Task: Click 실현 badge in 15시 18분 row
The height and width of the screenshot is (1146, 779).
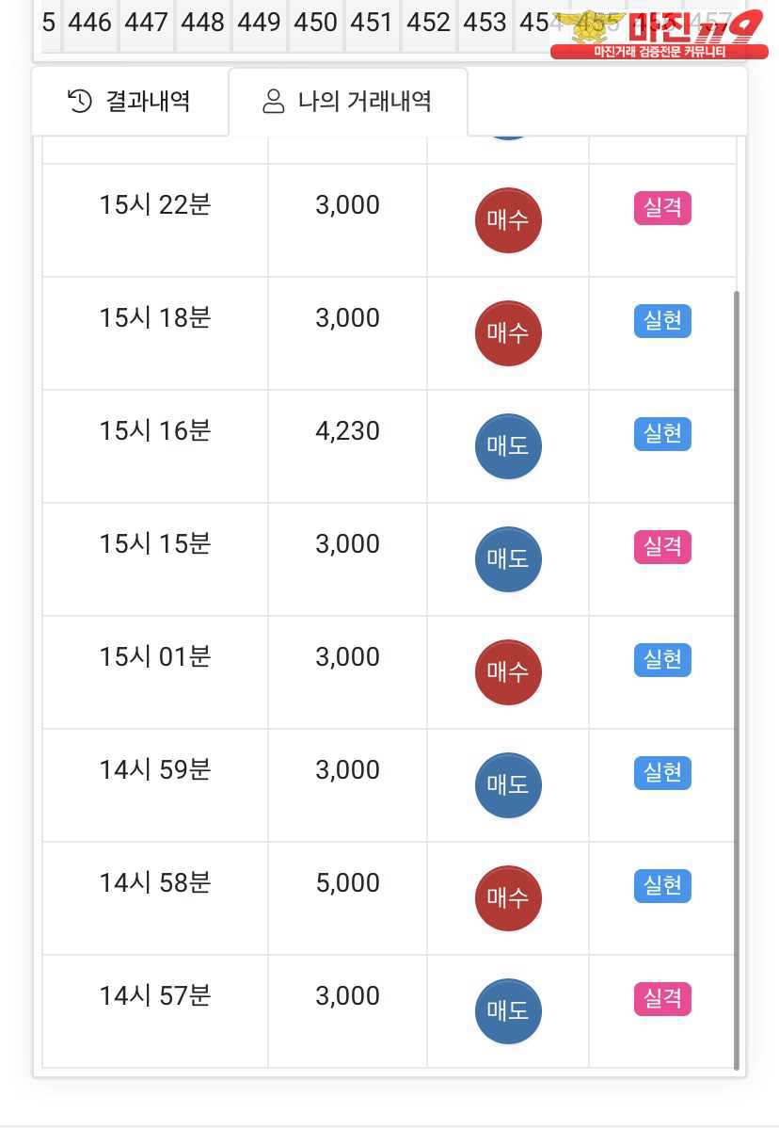Action: click(662, 321)
